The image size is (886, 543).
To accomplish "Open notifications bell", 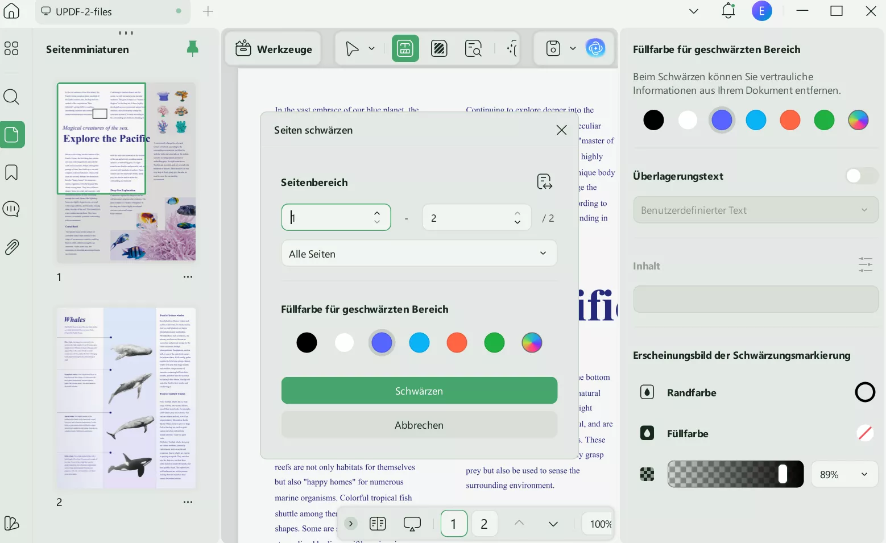I will [x=728, y=11].
